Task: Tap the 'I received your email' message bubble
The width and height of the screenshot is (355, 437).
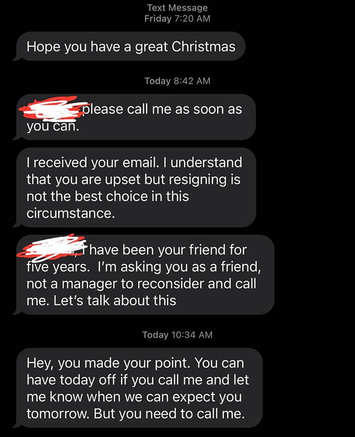Action: click(136, 188)
